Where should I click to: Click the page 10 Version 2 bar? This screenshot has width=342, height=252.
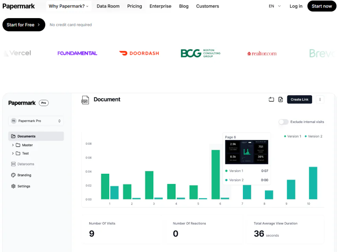point(313,183)
